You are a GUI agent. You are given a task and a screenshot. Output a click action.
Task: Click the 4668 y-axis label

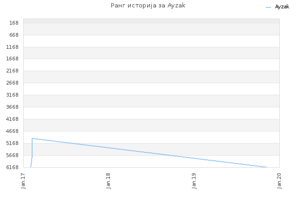point(13,131)
